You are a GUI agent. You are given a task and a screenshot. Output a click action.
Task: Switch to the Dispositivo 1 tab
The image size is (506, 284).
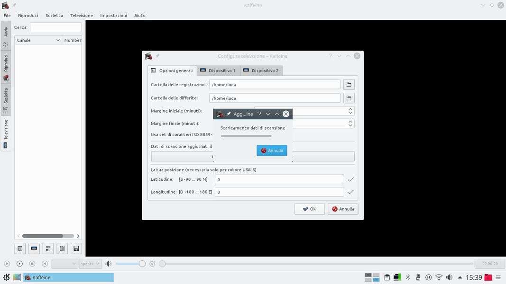coord(218,71)
